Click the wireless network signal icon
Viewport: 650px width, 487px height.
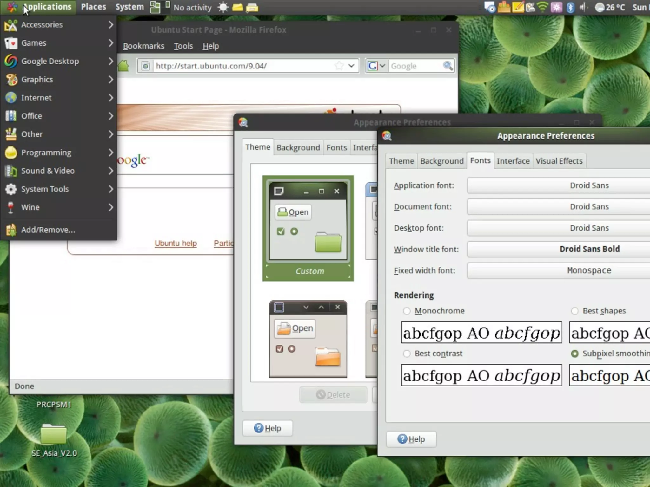click(543, 7)
